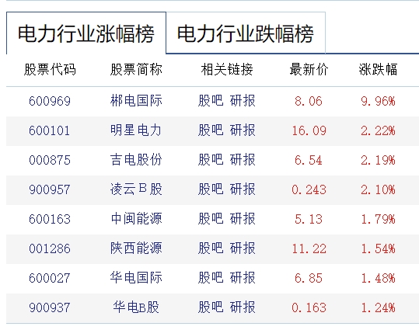Open stock code 600101
419x330 pixels.
50,130
